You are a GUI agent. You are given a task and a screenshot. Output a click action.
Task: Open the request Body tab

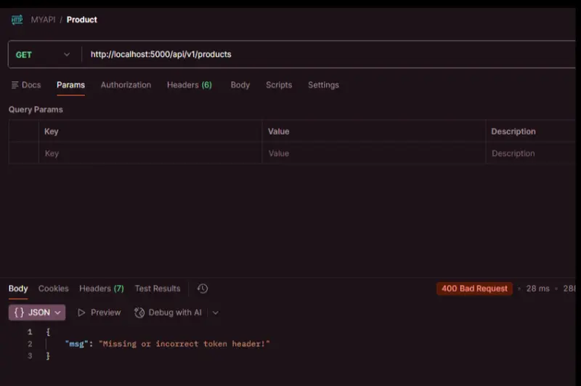tap(240, 85)
